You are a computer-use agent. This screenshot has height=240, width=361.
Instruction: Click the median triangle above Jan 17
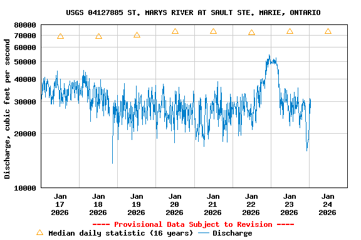click(x=60, y=36)
